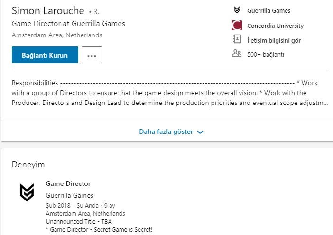
Task: Expand summary with Daha fazla göster
Action: pos(171,131)
